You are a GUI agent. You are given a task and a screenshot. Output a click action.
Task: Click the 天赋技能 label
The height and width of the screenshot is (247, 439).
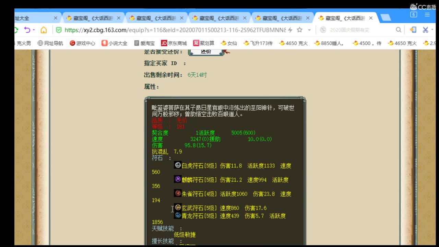tap(163, 228)
